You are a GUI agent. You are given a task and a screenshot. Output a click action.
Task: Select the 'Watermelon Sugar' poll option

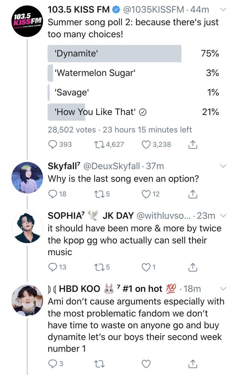pos(133,73)
